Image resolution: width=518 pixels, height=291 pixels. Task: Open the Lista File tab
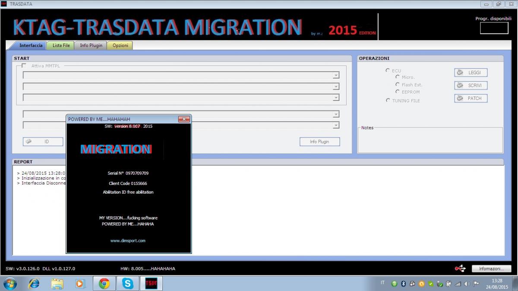tap(61, 45)
